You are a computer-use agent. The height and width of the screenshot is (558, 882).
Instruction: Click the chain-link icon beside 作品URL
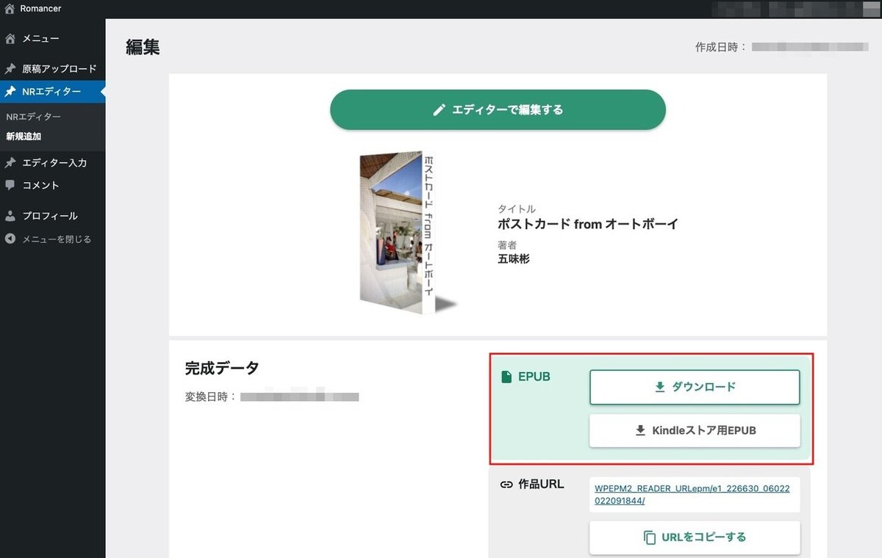[x=506, y=485]
